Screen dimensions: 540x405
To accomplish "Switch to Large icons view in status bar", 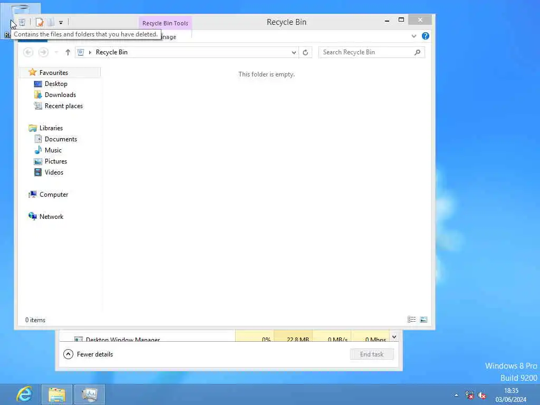I will pos(423,320).
